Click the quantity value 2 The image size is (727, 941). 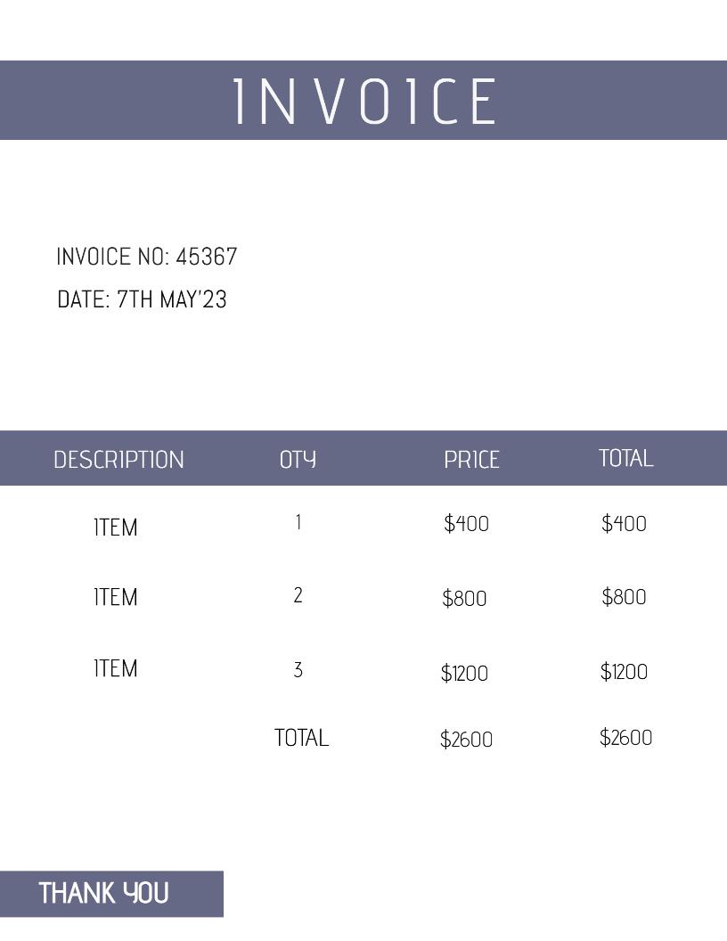coord(298,595)
